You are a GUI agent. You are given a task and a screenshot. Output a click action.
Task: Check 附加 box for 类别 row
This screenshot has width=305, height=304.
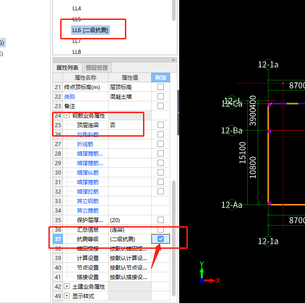tap(161, 96)
